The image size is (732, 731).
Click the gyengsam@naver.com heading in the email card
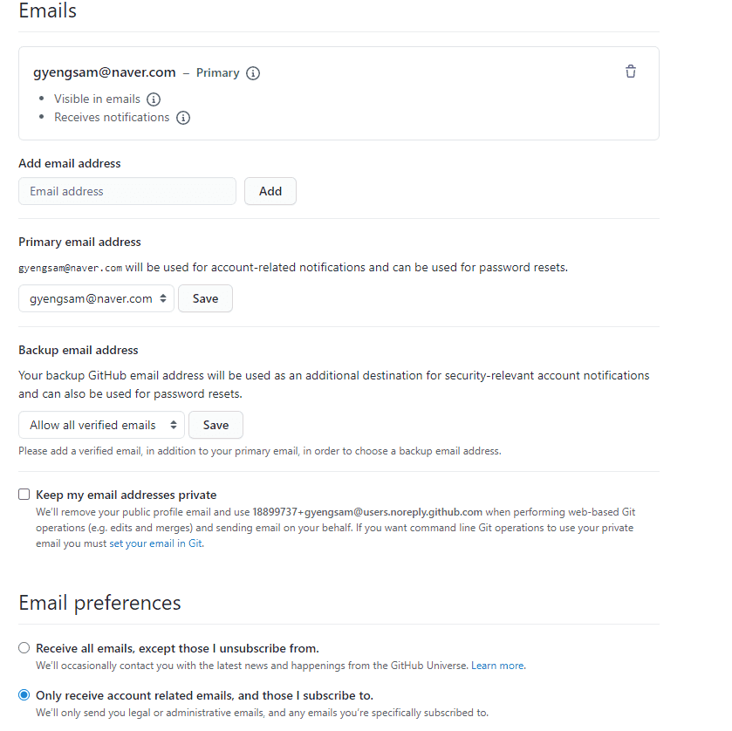(x=105, y=72)
